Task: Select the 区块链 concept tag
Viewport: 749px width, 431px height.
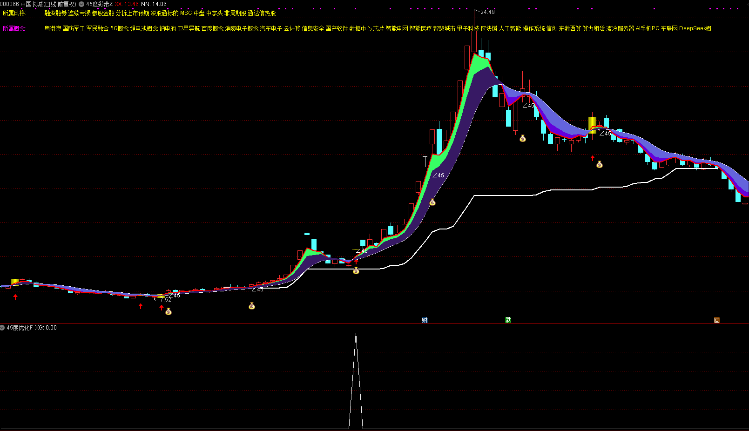Action: pos(489,28)
